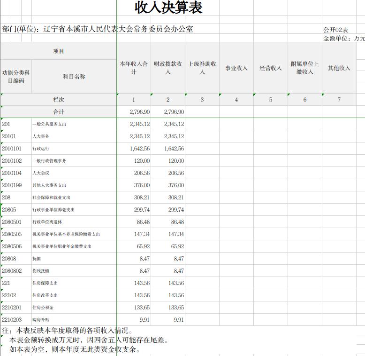Click the 住房改革支出 name cell
This screenshot has height=356, width=365.
click(x=74, y=295)
